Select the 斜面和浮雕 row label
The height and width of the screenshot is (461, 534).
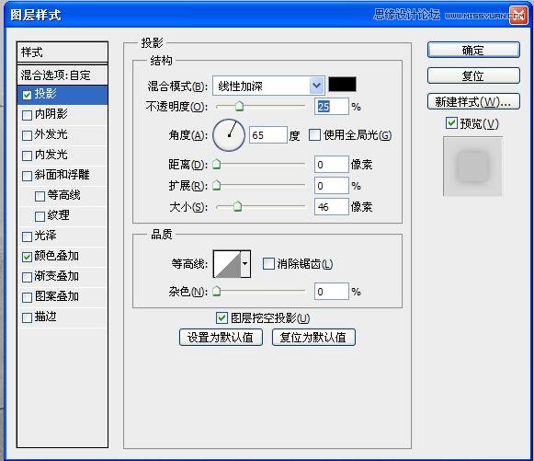click(x=62, y=175)
